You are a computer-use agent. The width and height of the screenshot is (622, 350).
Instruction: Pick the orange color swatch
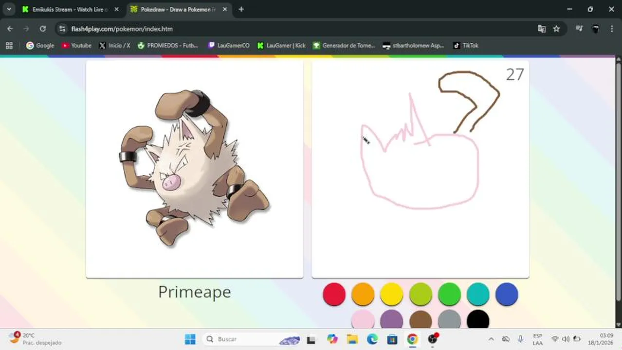363,295
